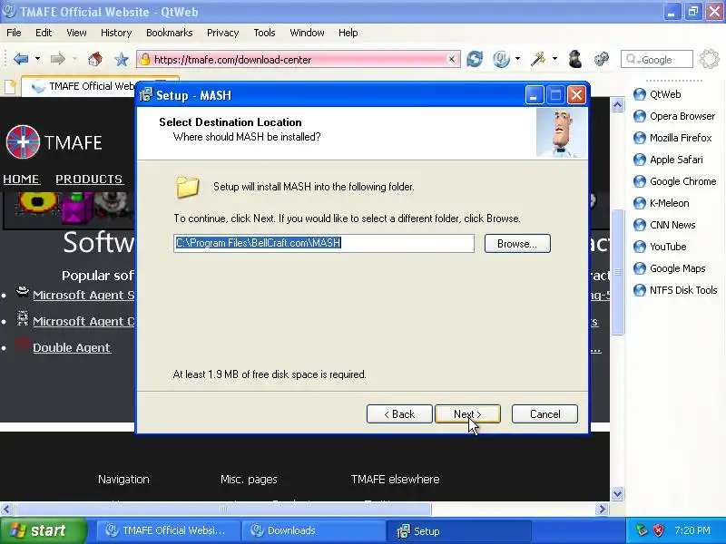Reload the page with the refresh icon
This screenshot has width=726, height=544.
point(475,59)
